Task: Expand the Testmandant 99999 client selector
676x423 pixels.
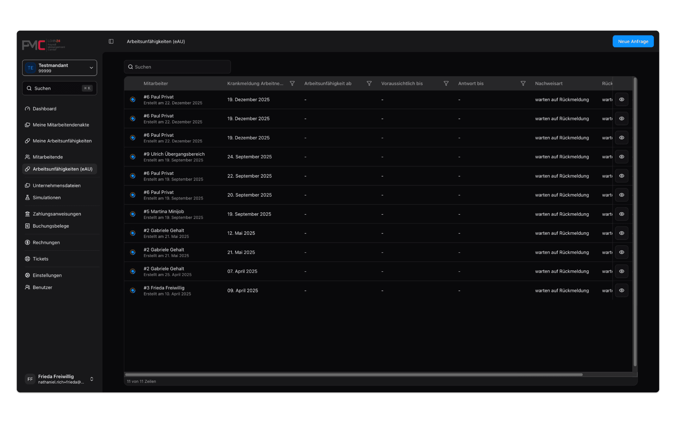Action: point(60,68)
